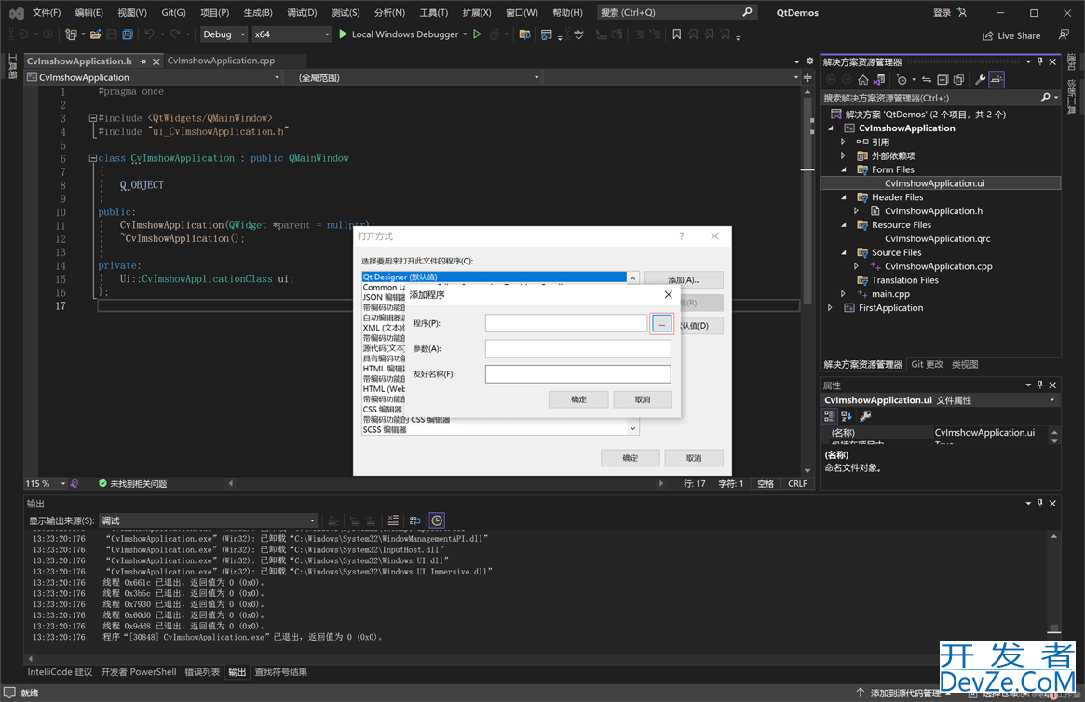
Task: Open the Debug configuration dropdown
Action: point(224,34)
